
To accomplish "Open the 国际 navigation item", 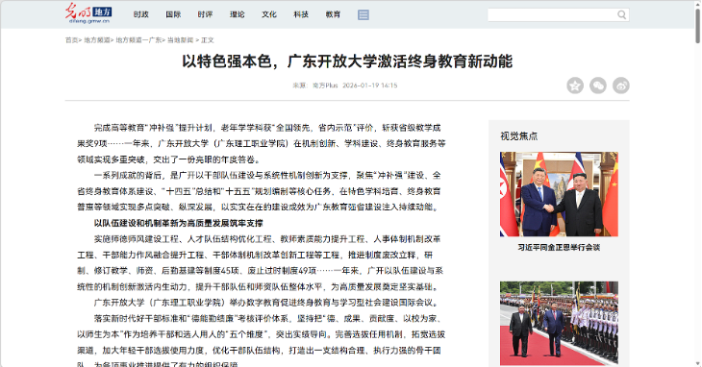I will 173,14.
